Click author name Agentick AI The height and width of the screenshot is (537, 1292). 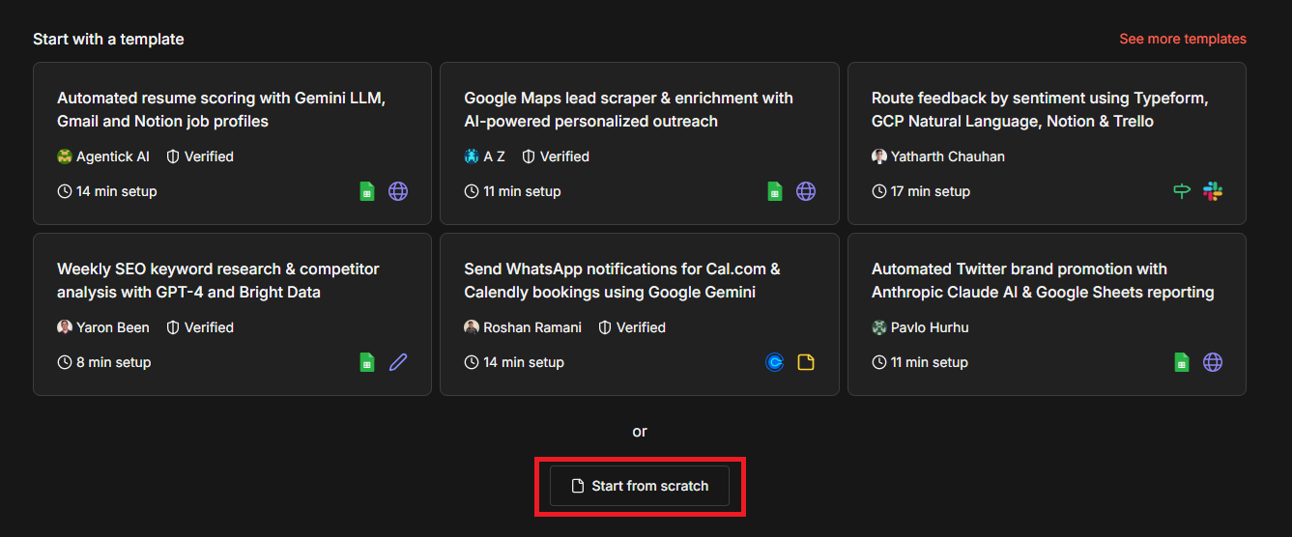(x=113, y=156)
